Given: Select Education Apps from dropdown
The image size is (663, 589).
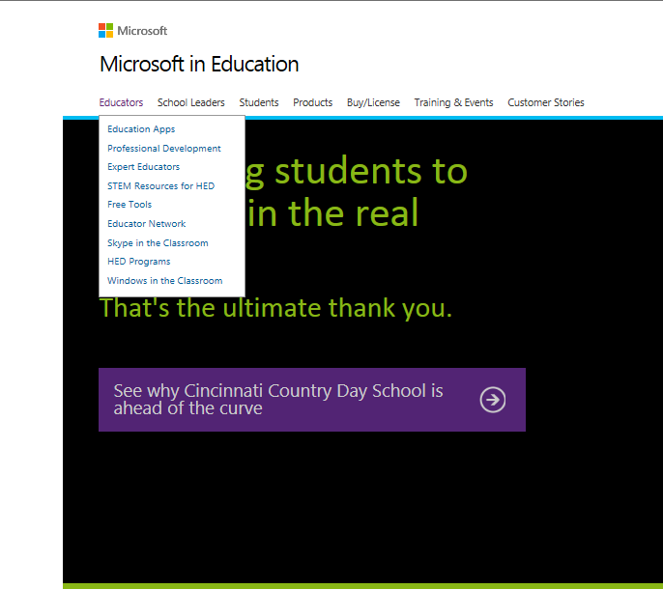Looking at the screenshot, I should [141, 129].
